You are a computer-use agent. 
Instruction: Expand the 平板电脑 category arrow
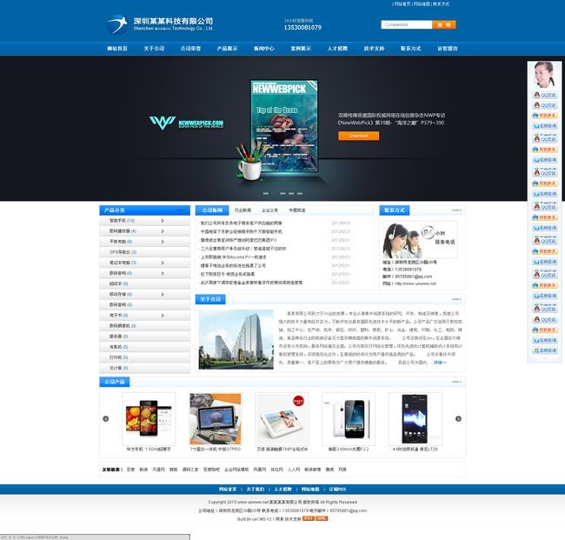click(x=163, y=242)
